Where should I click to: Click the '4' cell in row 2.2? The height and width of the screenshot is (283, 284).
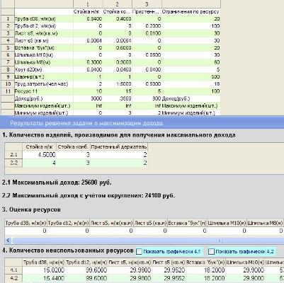tap(40, 163)
